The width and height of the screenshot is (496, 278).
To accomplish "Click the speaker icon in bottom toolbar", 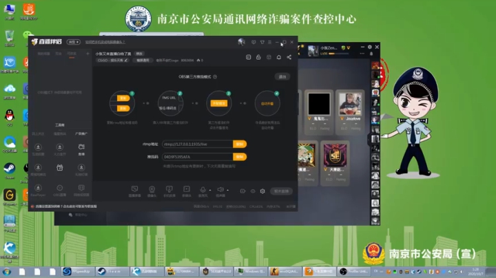I will pos(220,189).
